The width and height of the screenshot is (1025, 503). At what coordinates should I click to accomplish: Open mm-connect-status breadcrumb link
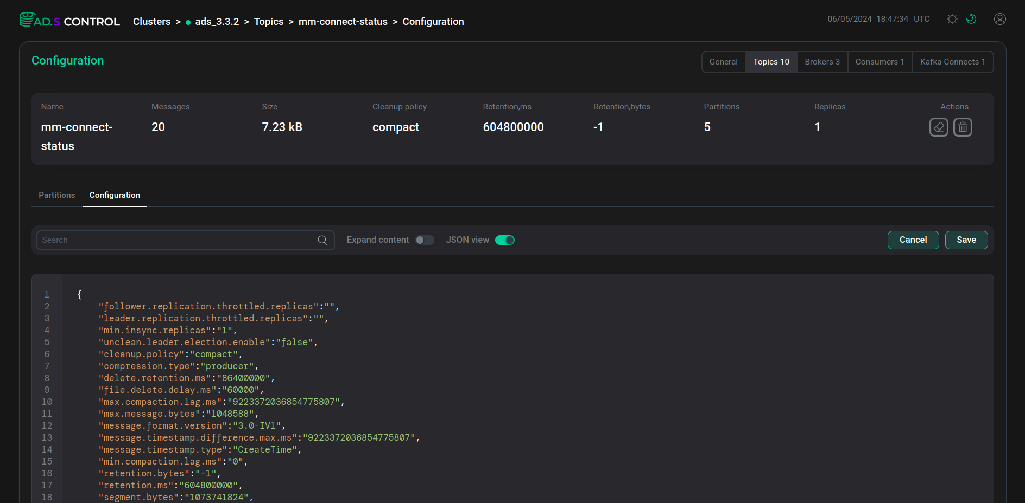point(343,22)
